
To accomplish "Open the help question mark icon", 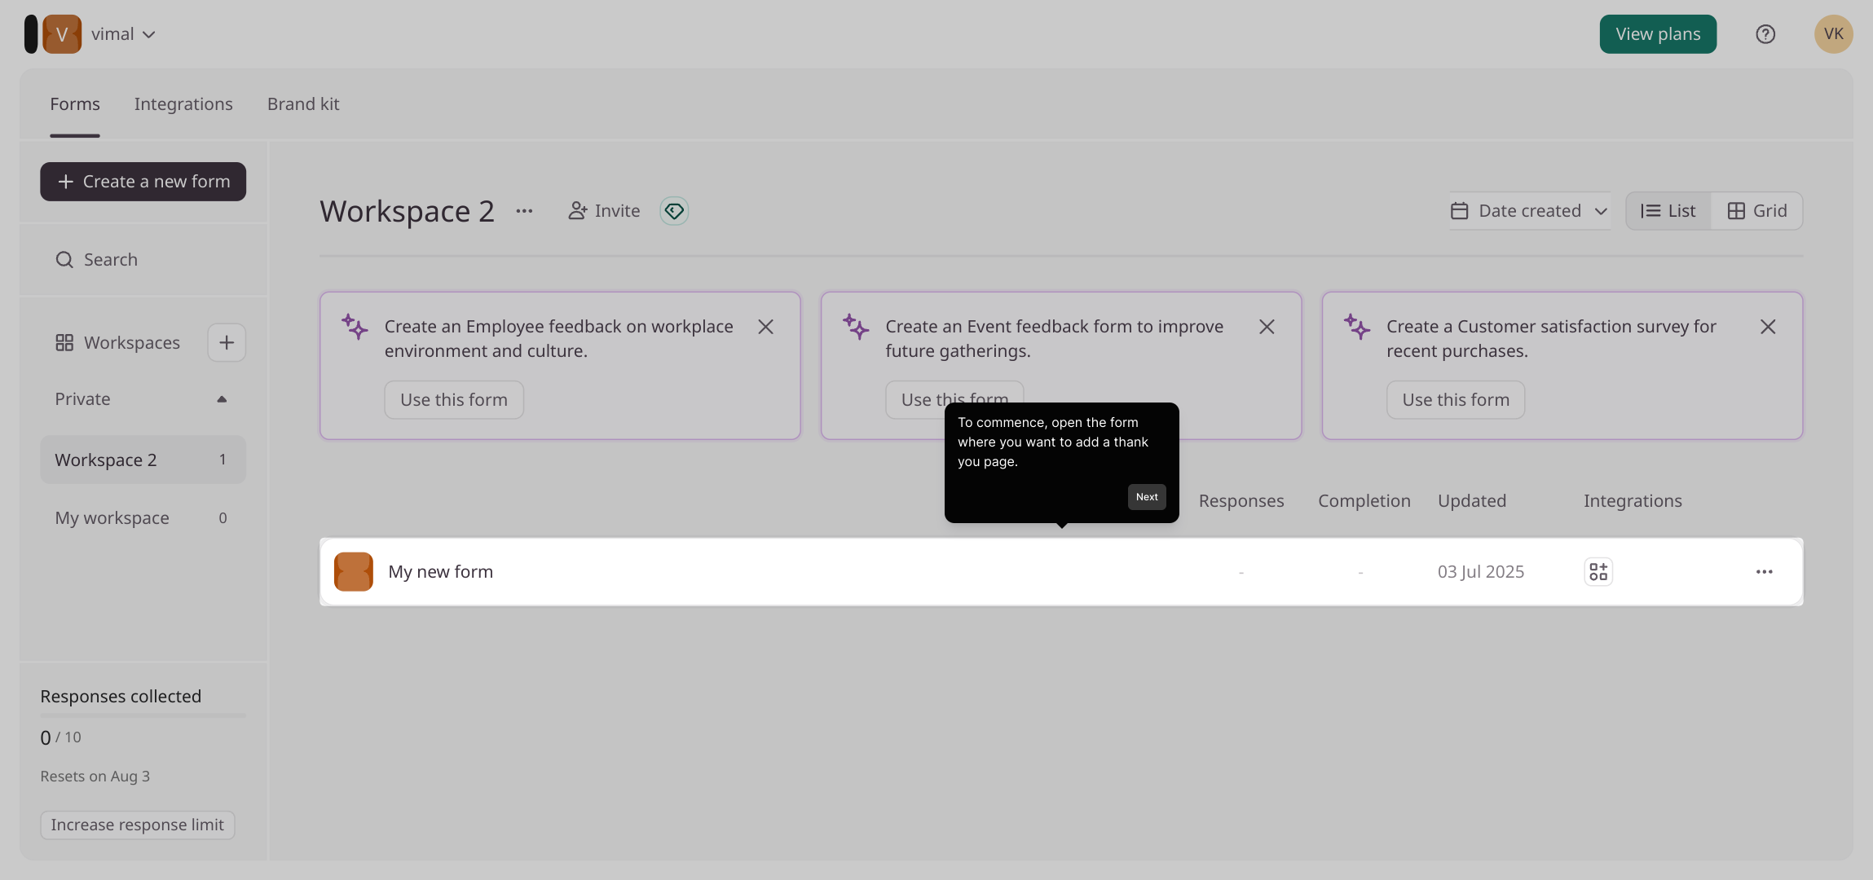I will point(1765,34).
